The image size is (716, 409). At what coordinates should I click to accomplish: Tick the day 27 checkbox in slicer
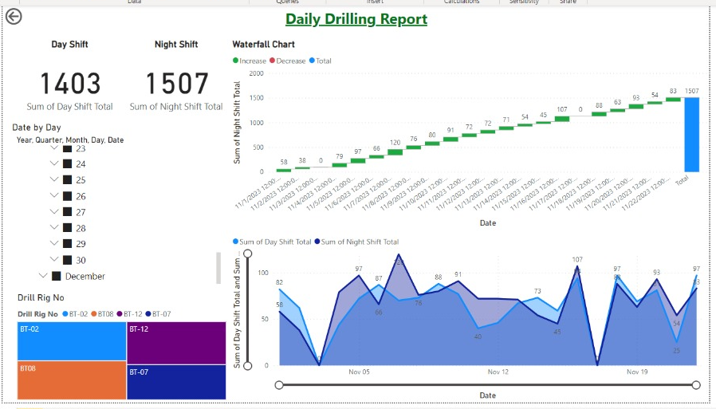[68, 212]
